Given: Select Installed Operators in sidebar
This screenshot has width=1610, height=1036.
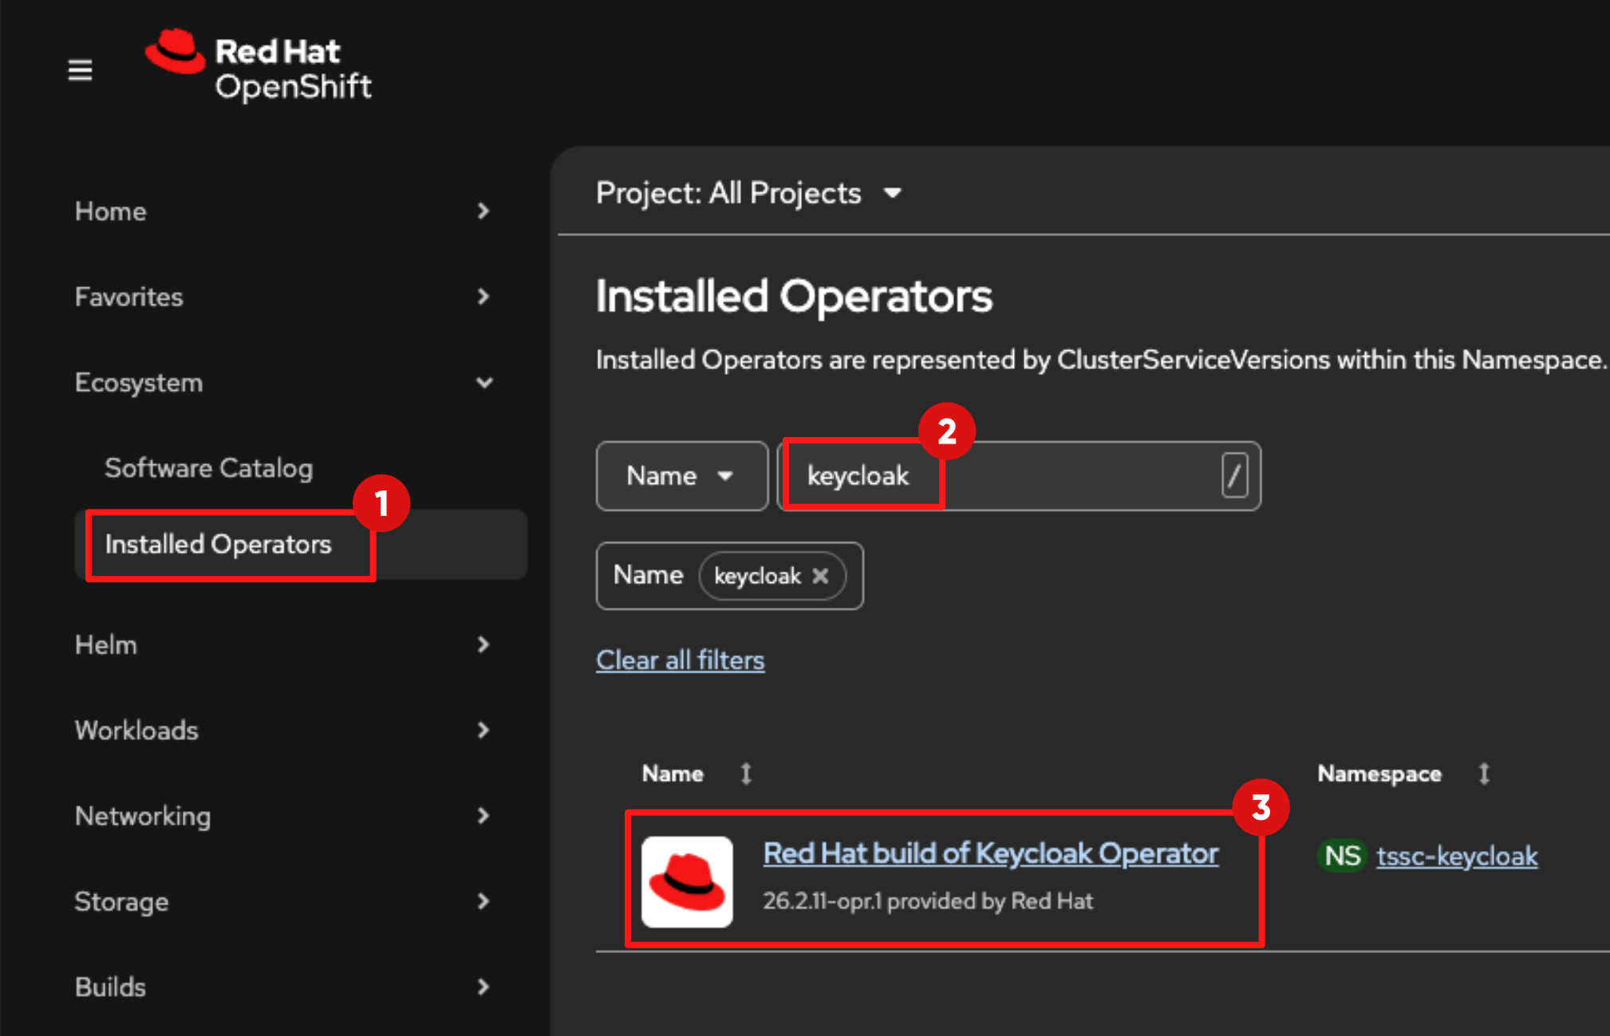Looking at the screenshot, I should tap(218, 545).
